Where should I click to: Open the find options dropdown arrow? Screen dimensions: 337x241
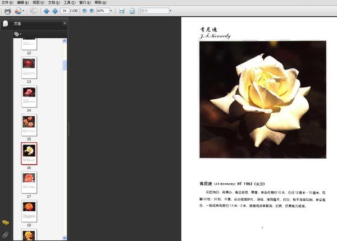(x=171, y=11)
